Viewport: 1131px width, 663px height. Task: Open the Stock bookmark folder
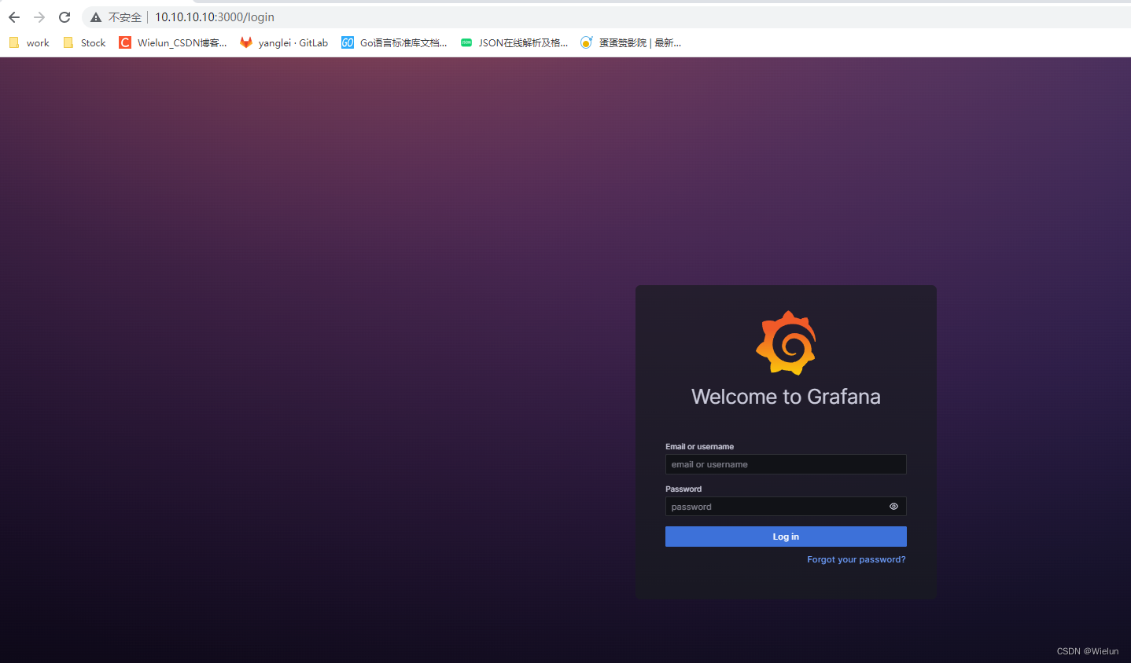84,42
